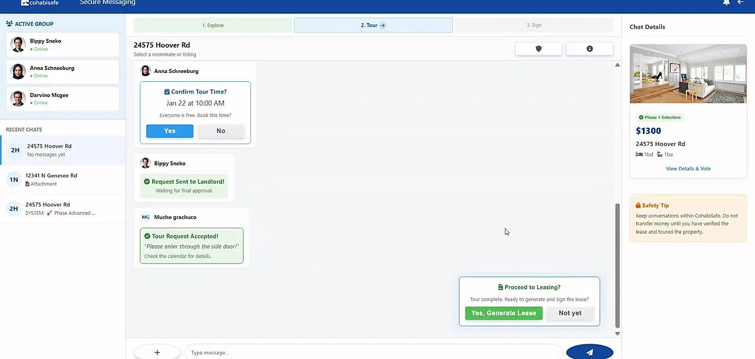Screen dimensions: 755x359
Task: Open the notifications bell icon
Action: (x=726, y=2)
